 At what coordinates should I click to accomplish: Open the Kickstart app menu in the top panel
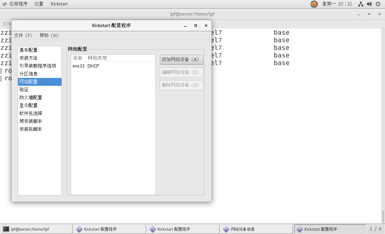point(59,4)
